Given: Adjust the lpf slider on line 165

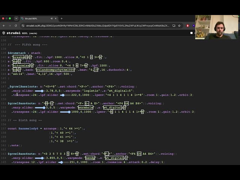Looking at the screenshot, I should click(x=63, y=162).
